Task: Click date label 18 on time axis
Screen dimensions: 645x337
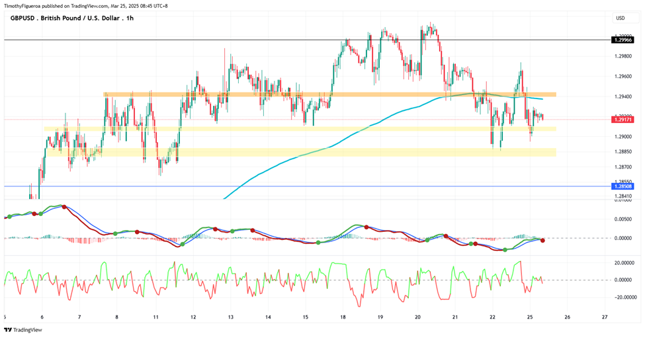Action: point(343,317)
